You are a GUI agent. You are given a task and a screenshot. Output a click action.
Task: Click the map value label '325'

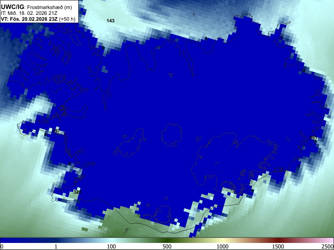pos(77,192)
